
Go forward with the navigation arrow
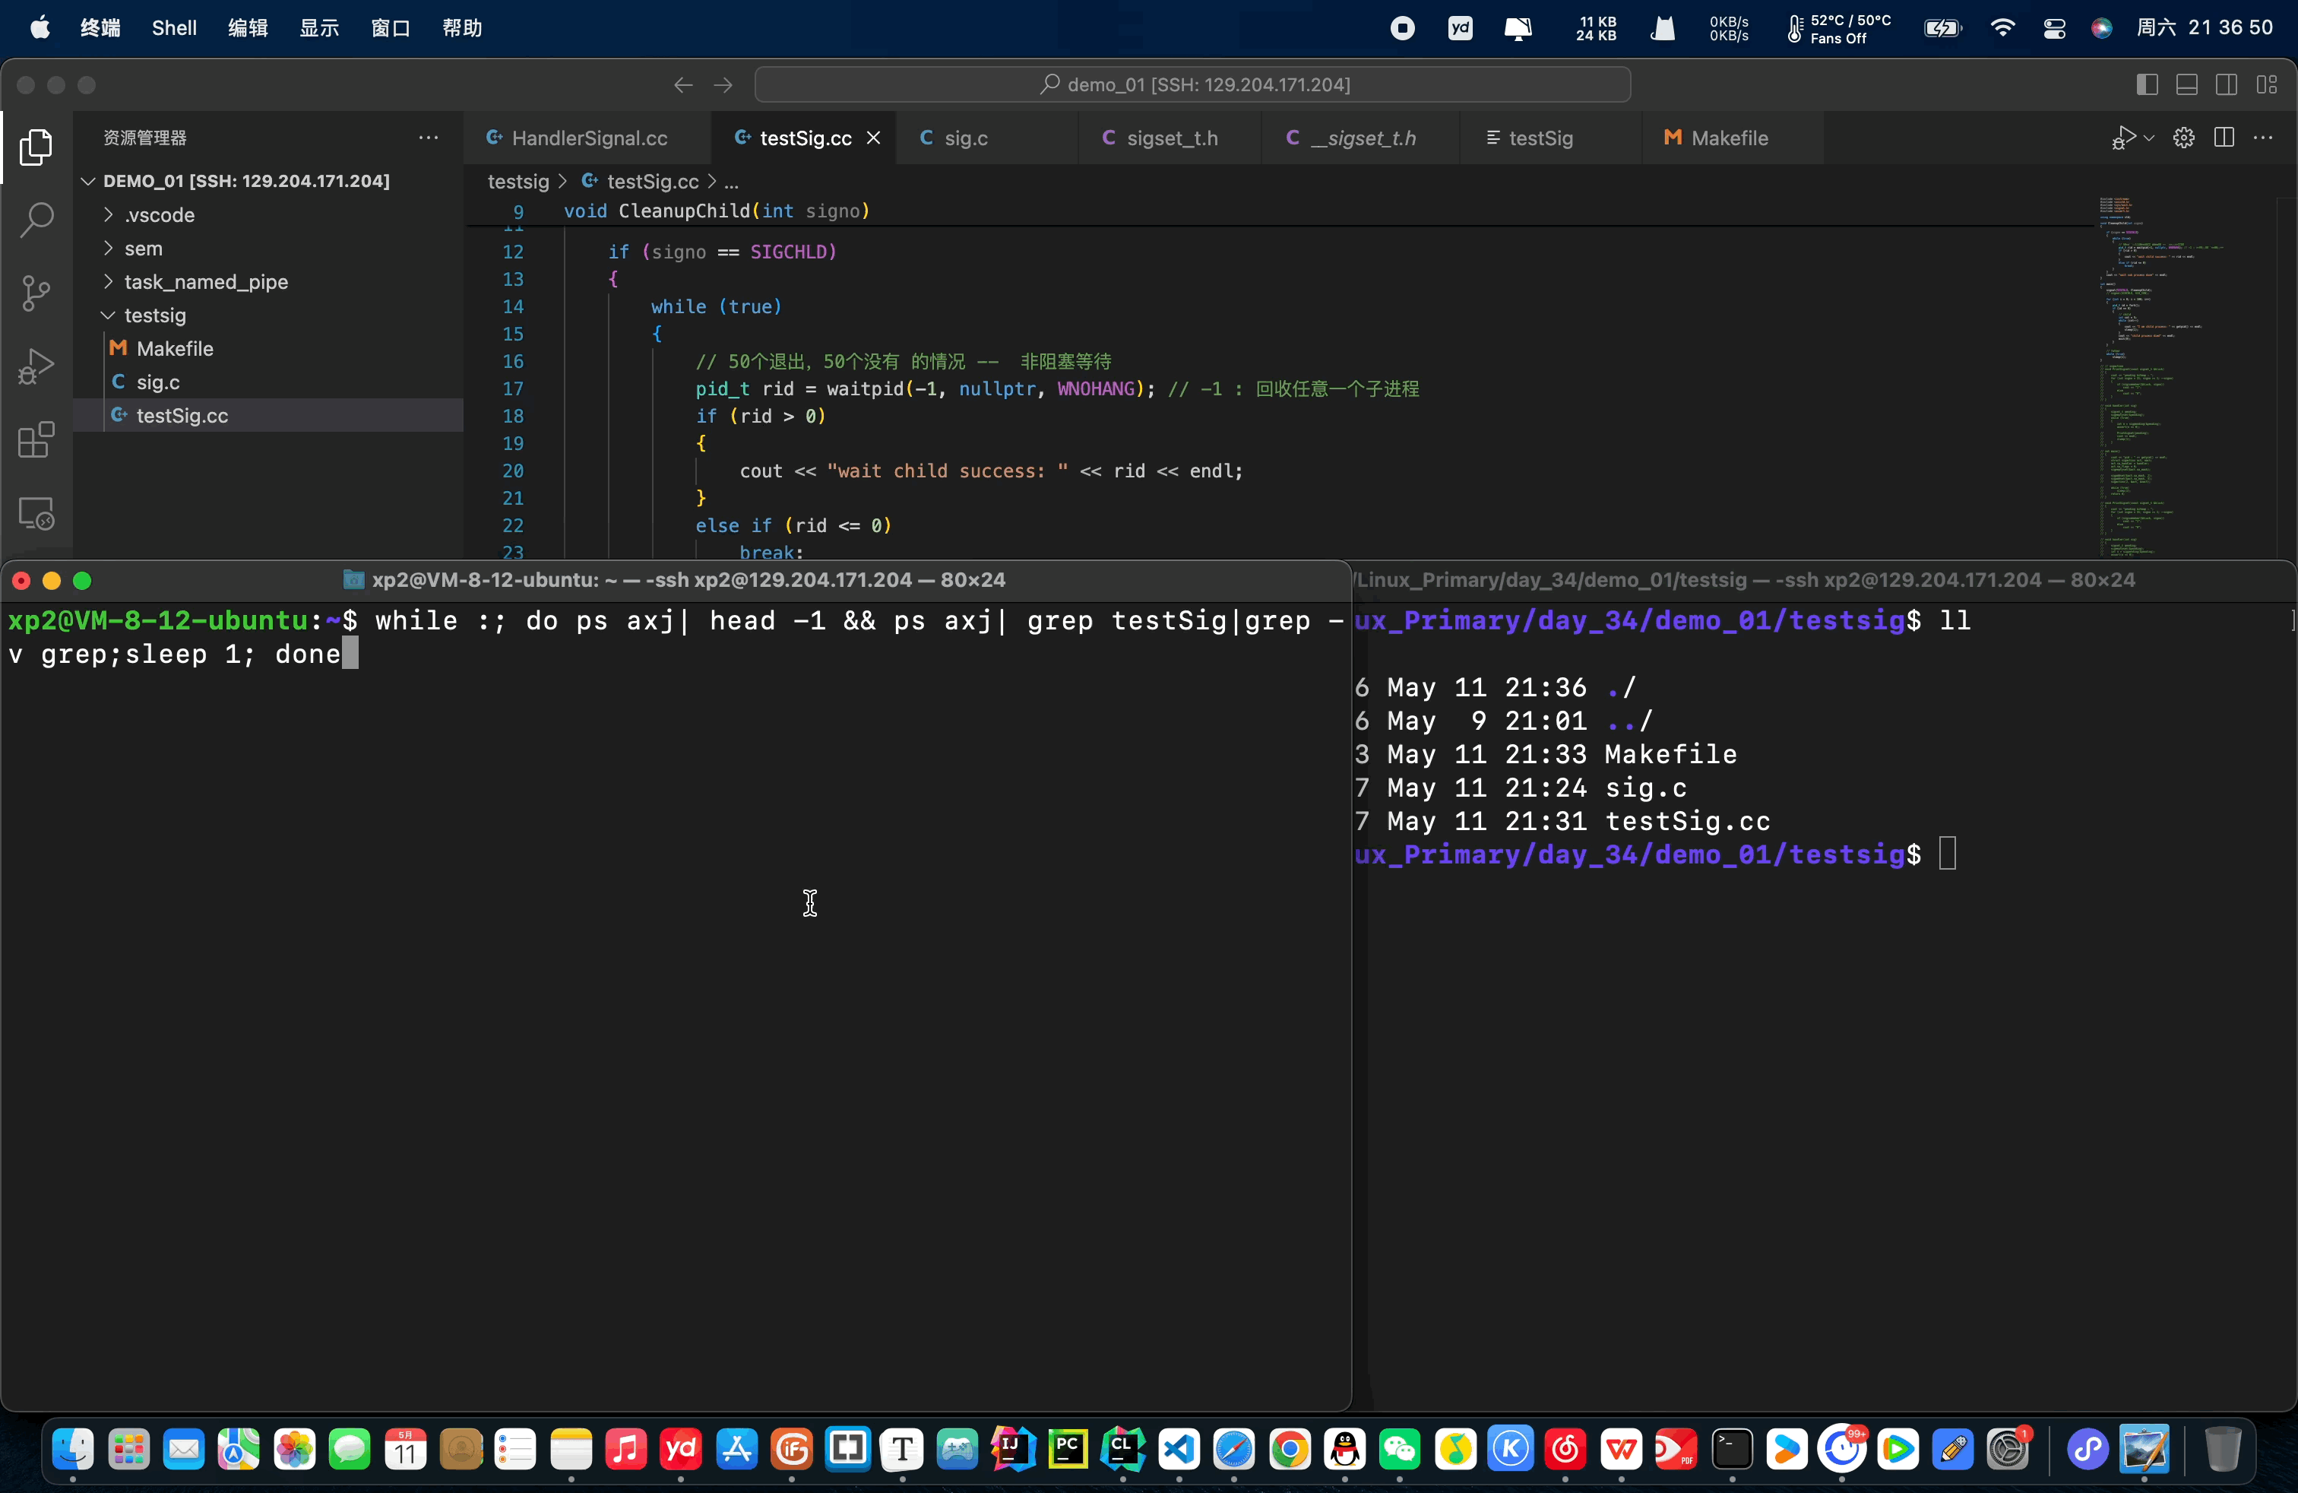[723, 85]
